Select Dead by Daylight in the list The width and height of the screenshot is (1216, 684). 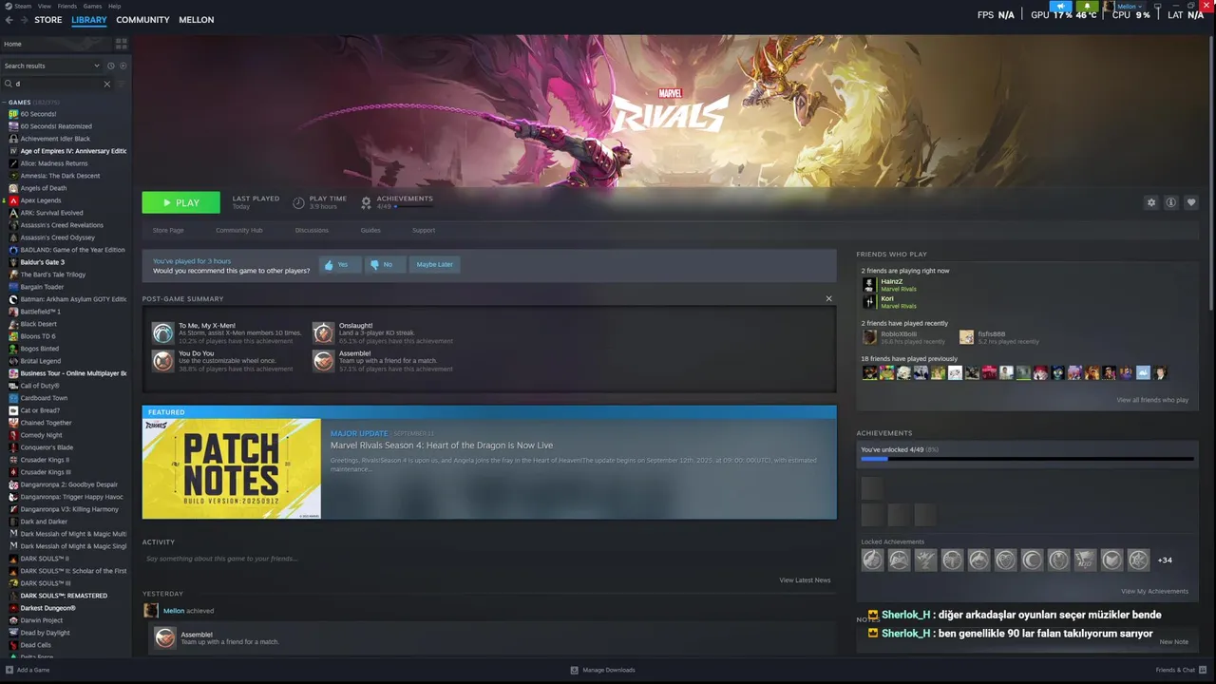45,633
